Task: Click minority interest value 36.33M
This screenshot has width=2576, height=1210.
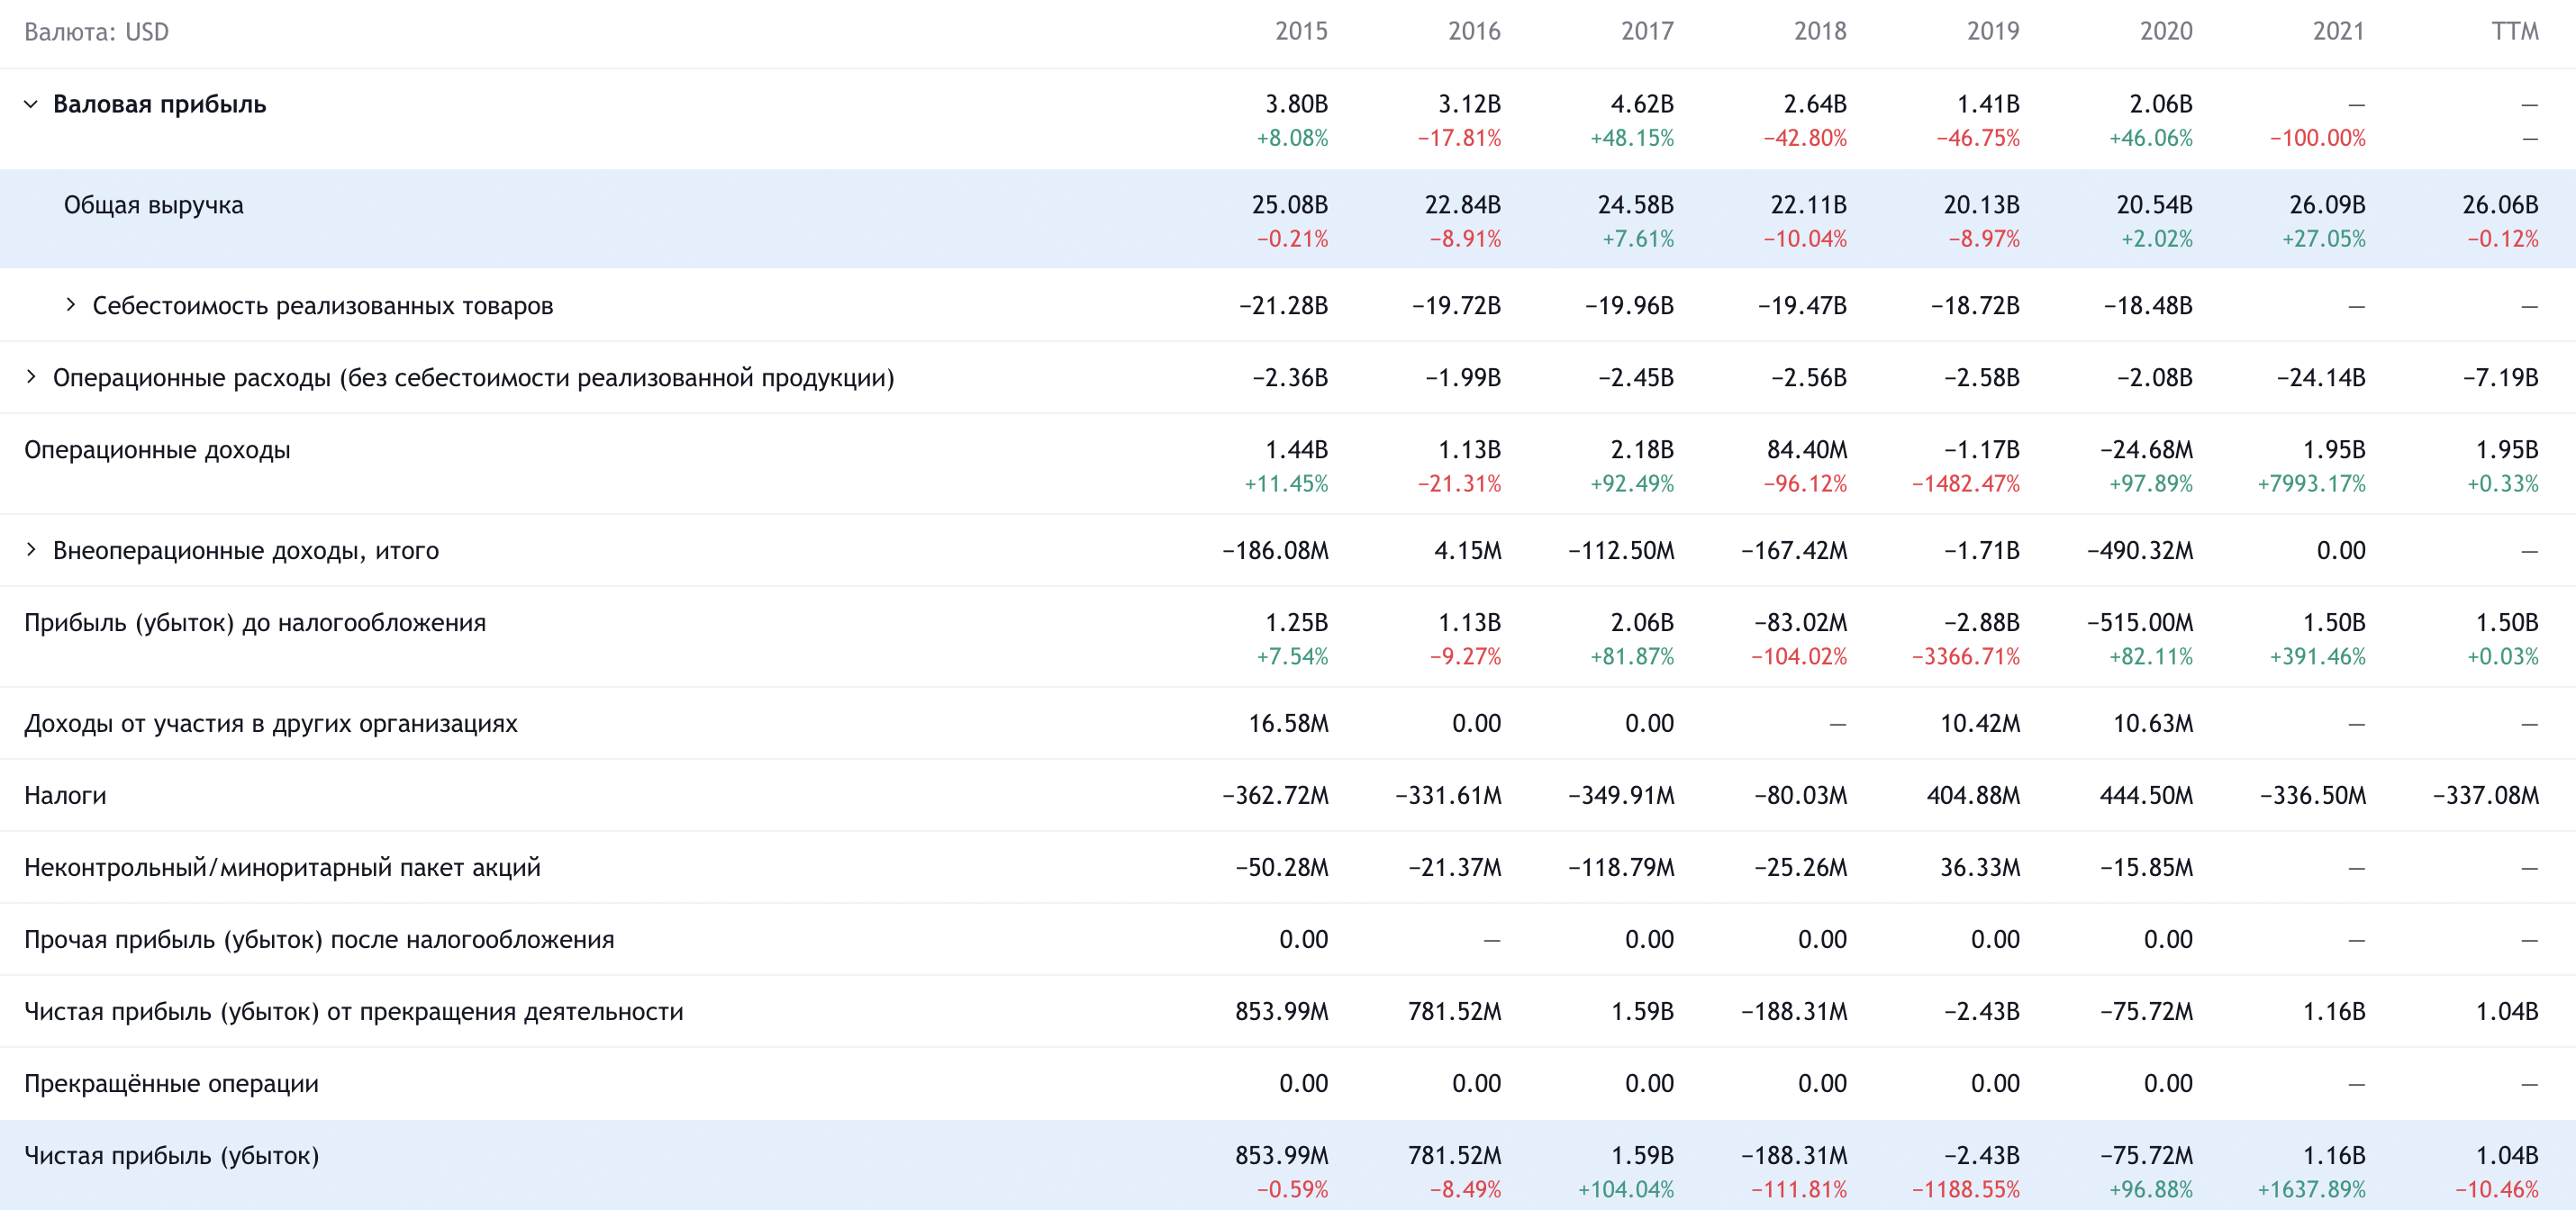Action: pos(1980,867)
